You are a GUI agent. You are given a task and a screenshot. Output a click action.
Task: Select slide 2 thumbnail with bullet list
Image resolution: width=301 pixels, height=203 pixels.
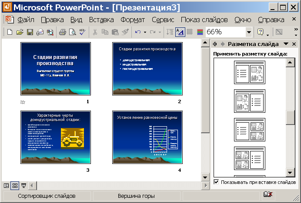147,69
